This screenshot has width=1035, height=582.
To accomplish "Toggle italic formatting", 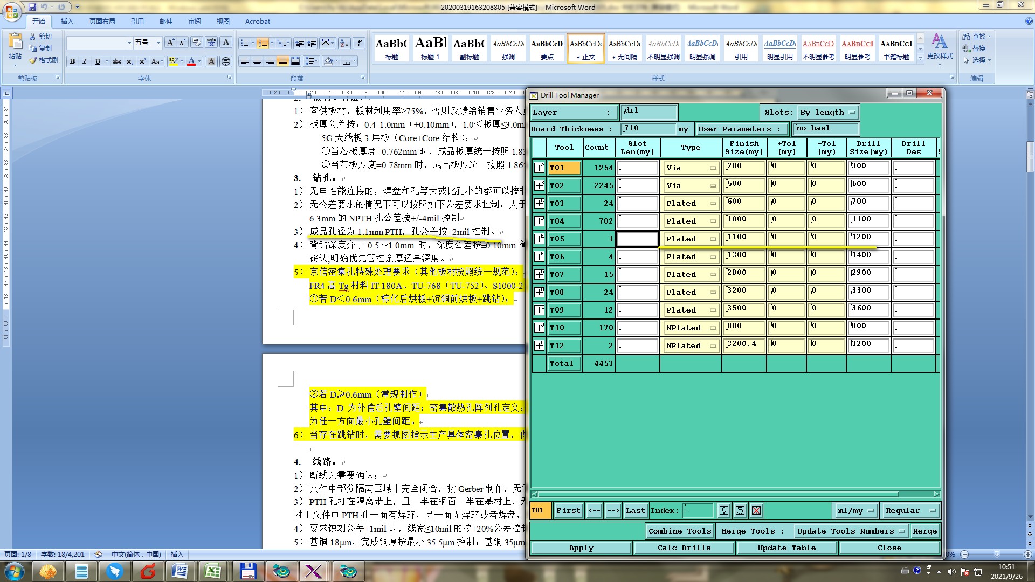I will pos(85,61).
